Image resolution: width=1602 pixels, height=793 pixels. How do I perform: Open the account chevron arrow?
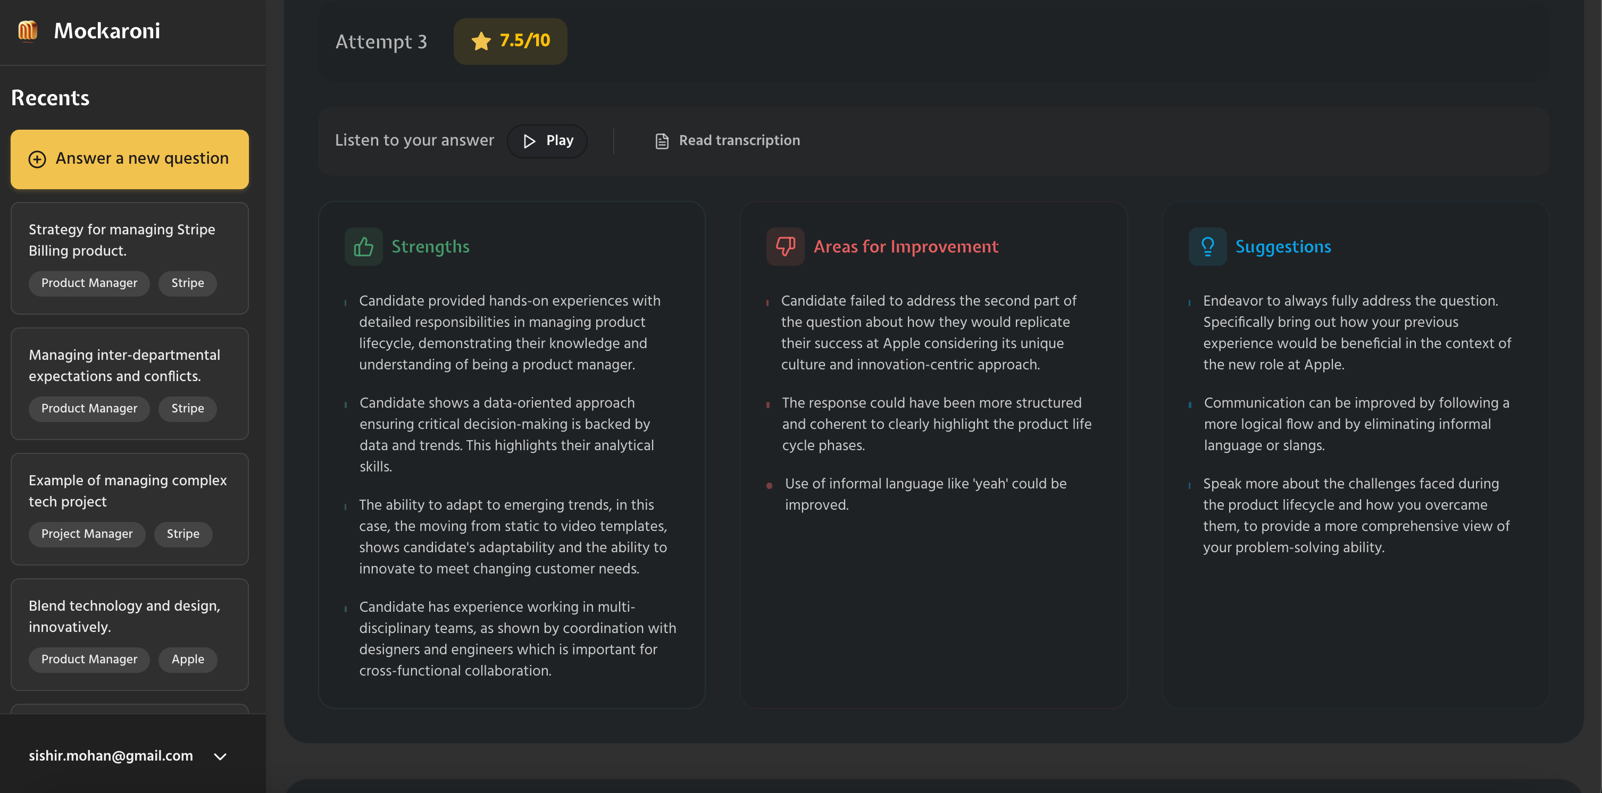coord(220,756)
